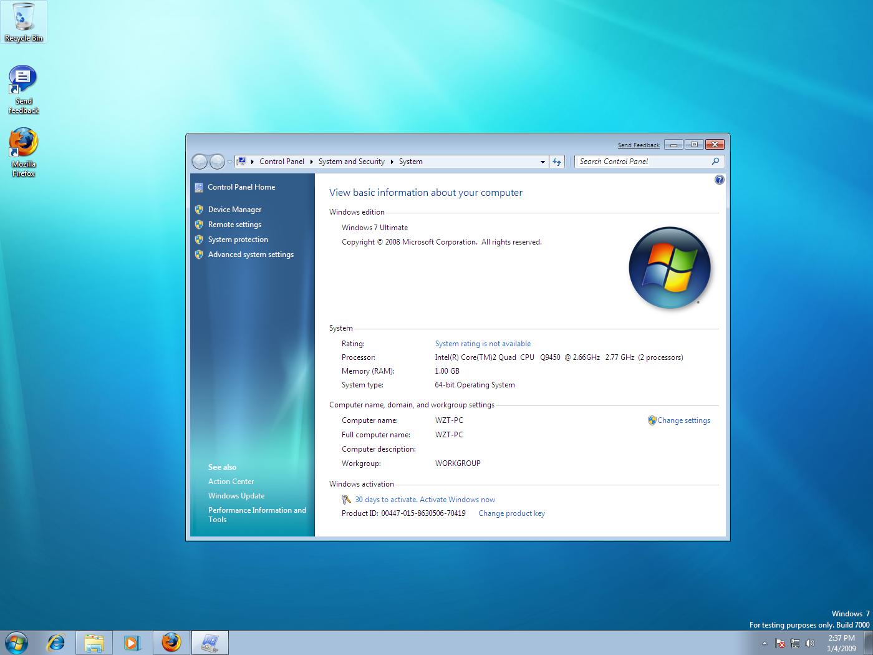Click the Product ID 00447-015-8630506-70419 text
Screen dimensions: 873x655
(403, 513)
